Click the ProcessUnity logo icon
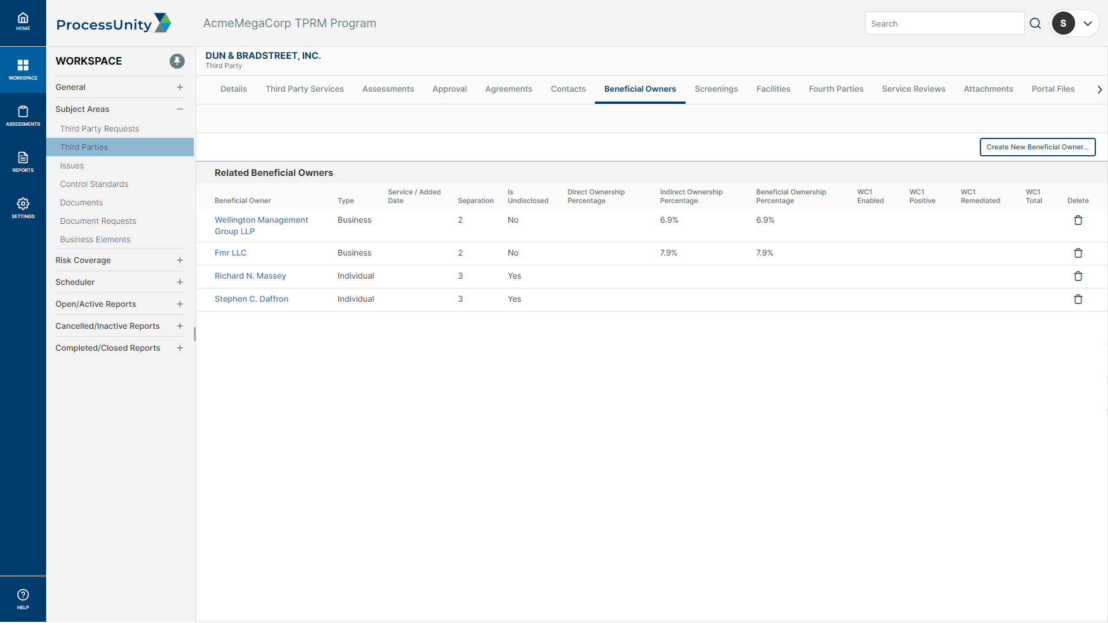The height and width of the screenshot is (623, 1108). click(x=162, y=23)
